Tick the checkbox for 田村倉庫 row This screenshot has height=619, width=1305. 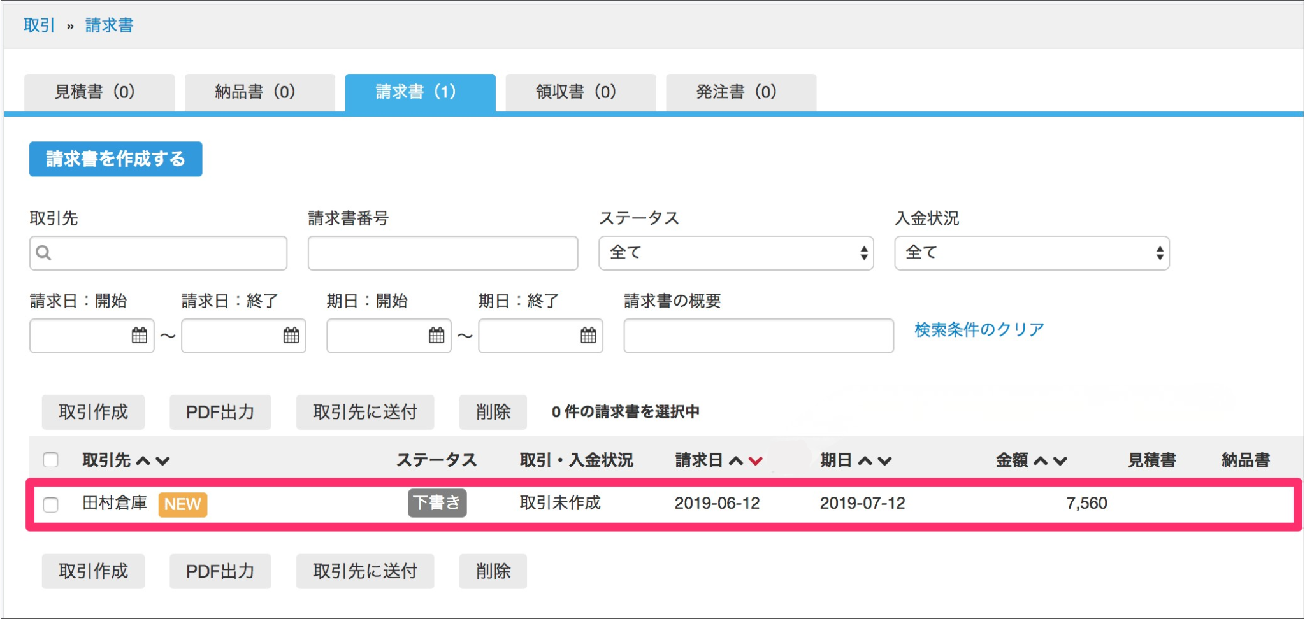point(50,505)
